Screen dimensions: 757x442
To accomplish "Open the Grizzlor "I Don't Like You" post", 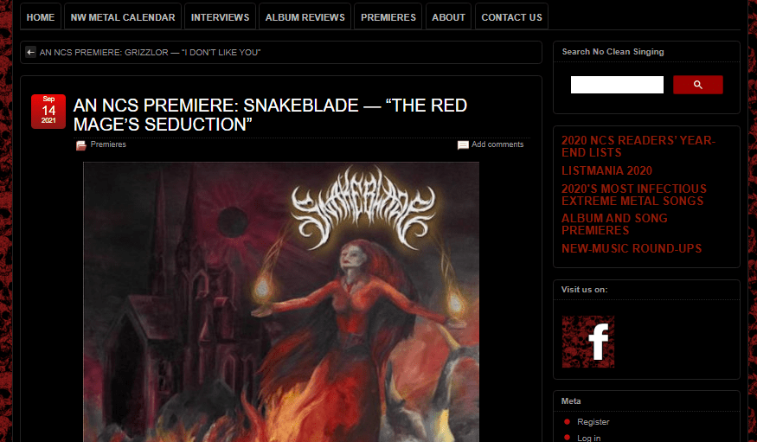I will (x=151, y=52).
